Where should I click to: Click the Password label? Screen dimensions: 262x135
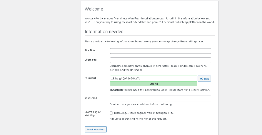coord(90,78)
